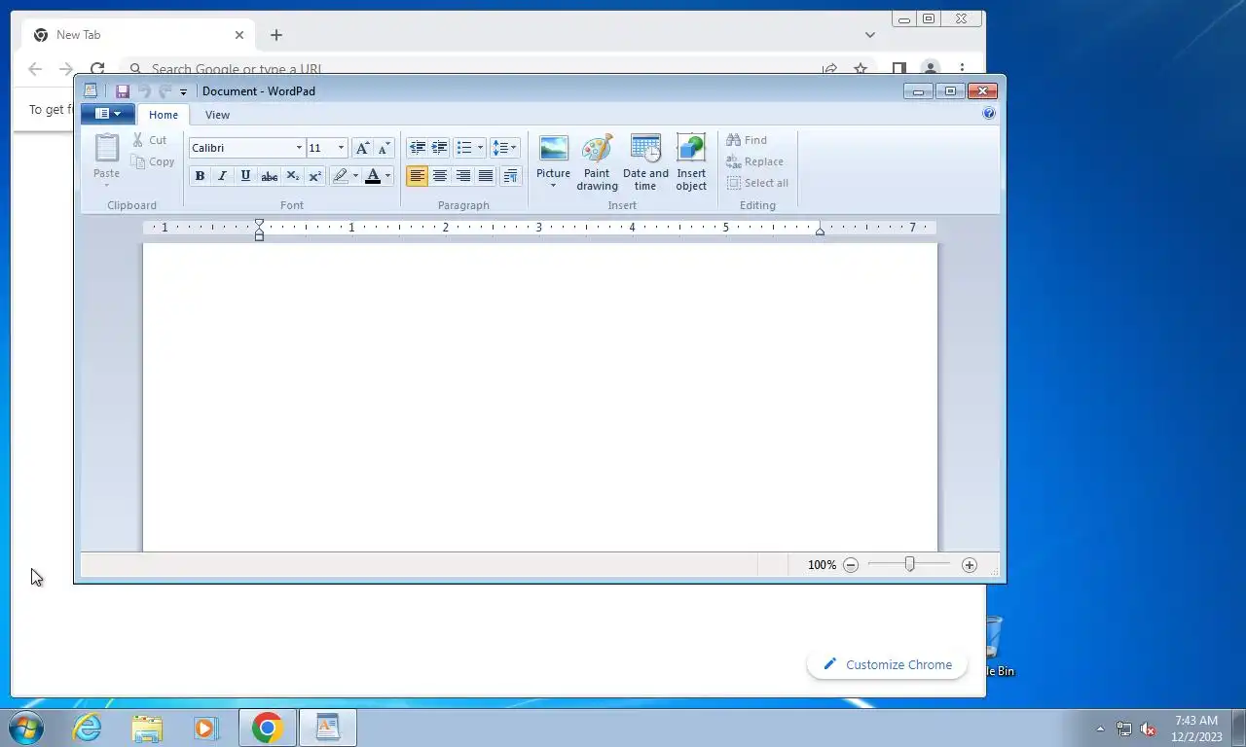Insert Date and time

[x=645, y=162]
